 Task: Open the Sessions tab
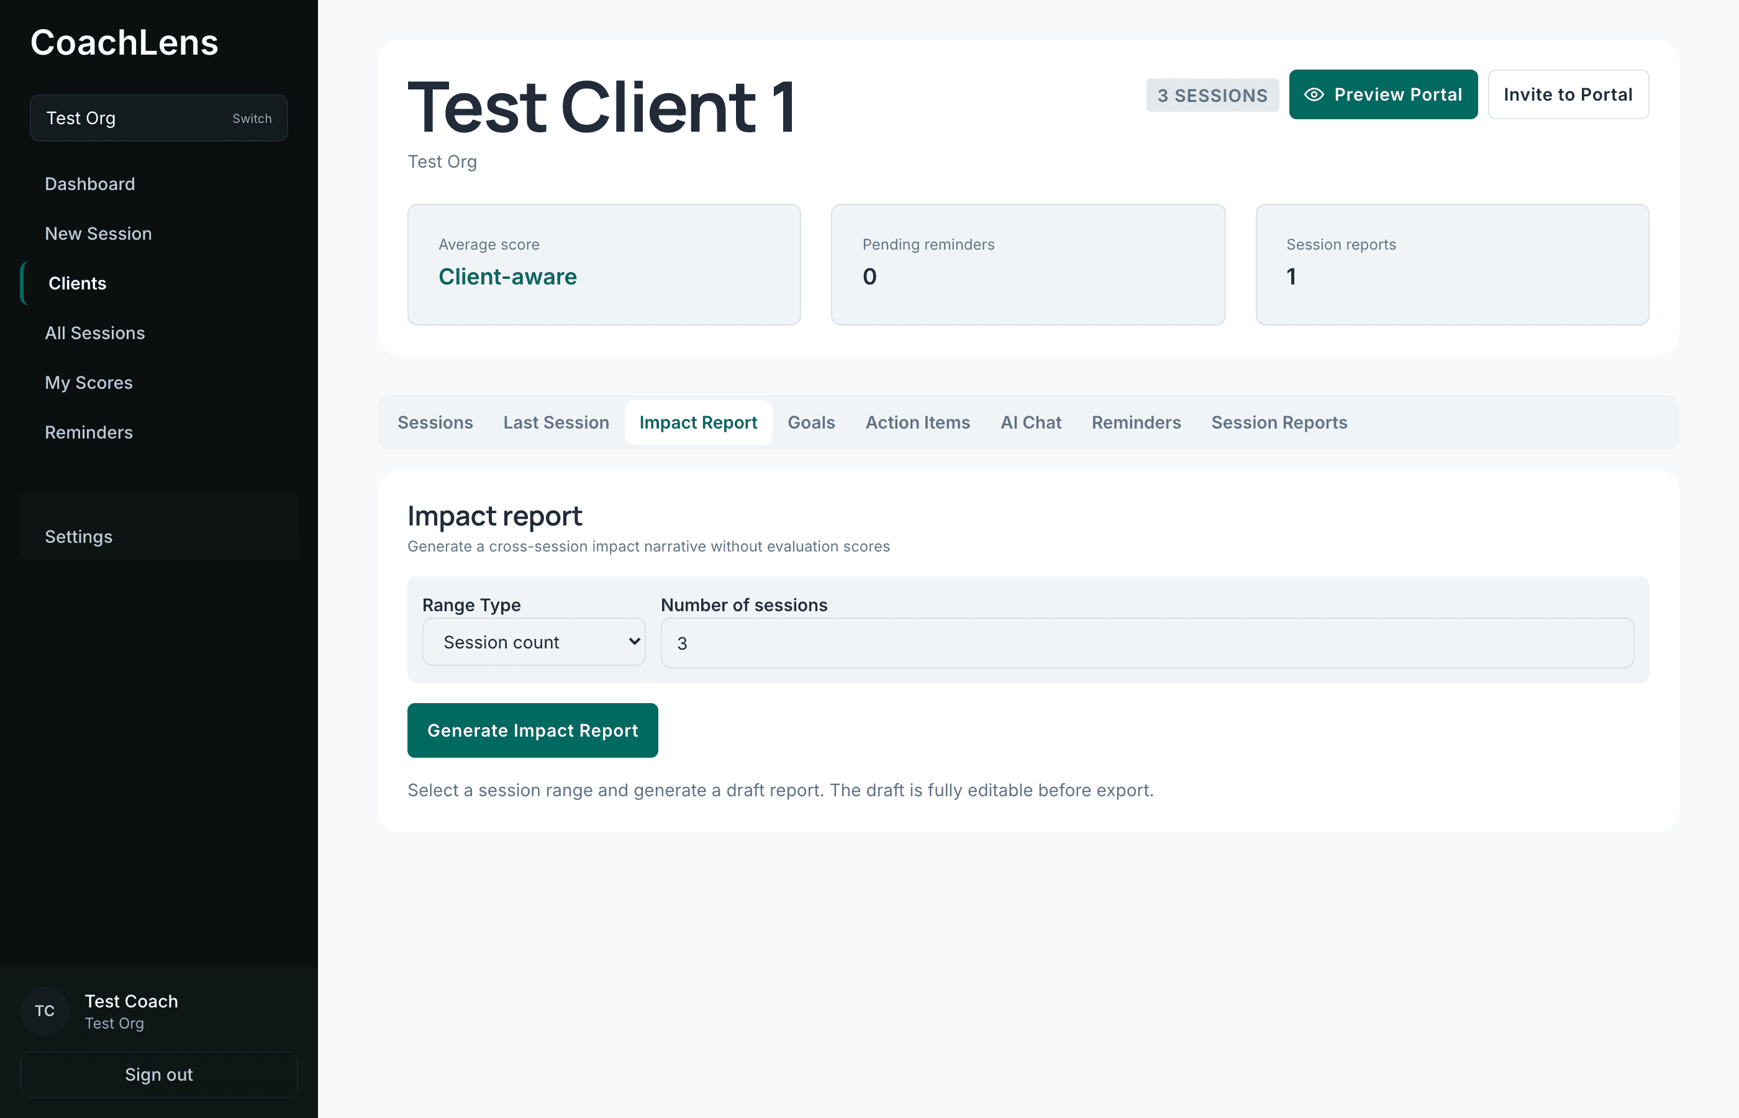point(435,422)
